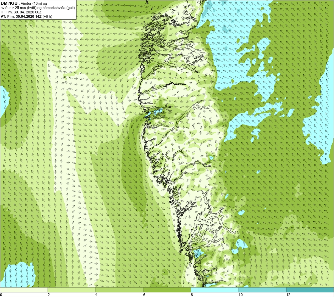
Task: Click the '6' label under the color scale
Action: coord(144,295)
